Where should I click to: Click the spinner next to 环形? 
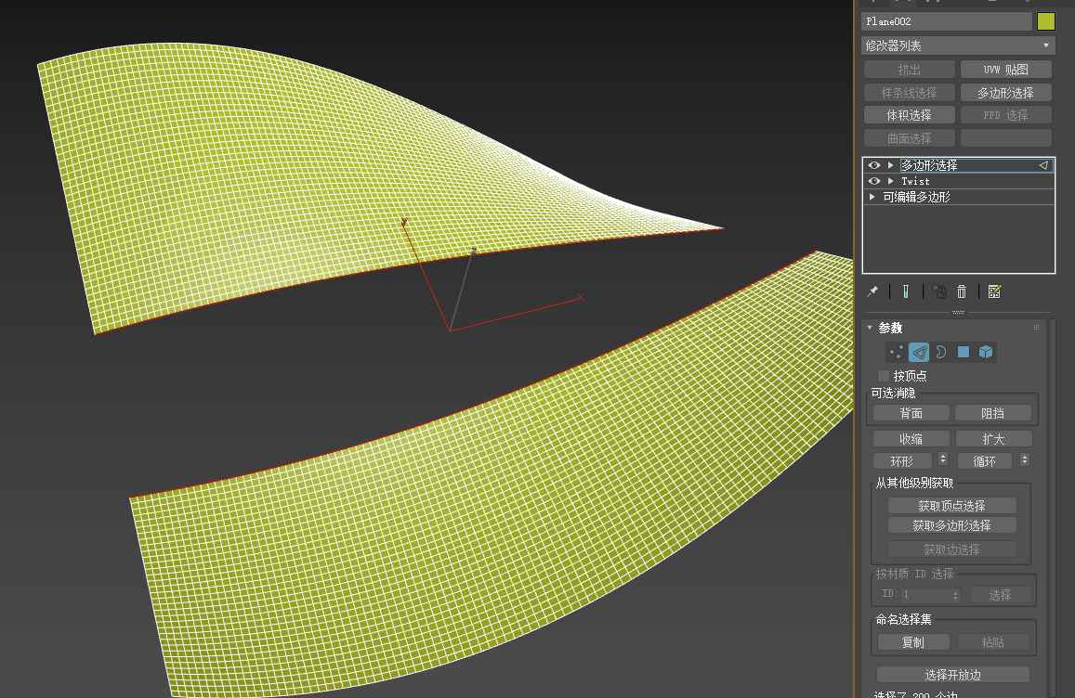point(943,459)
